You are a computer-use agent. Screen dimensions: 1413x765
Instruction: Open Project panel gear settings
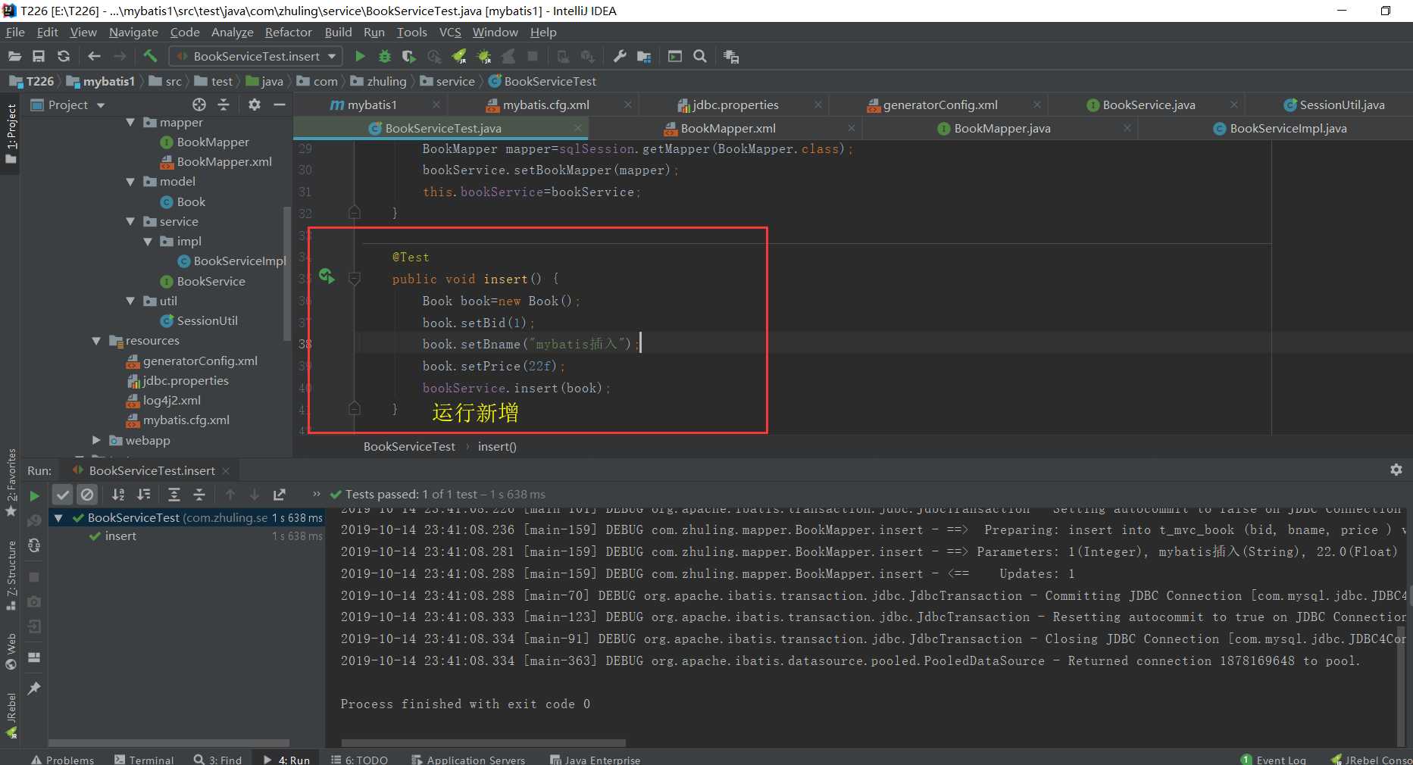coord(255,105)
